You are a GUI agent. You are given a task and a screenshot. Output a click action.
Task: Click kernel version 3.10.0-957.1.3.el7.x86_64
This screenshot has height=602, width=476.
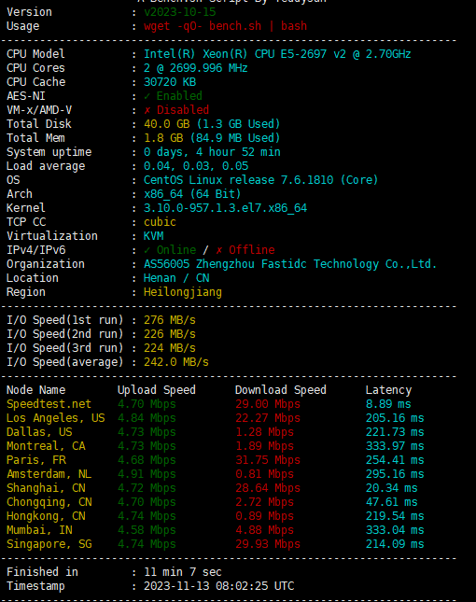[x=225, y=208]
